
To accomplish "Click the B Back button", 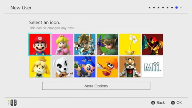I will (158, 103).
